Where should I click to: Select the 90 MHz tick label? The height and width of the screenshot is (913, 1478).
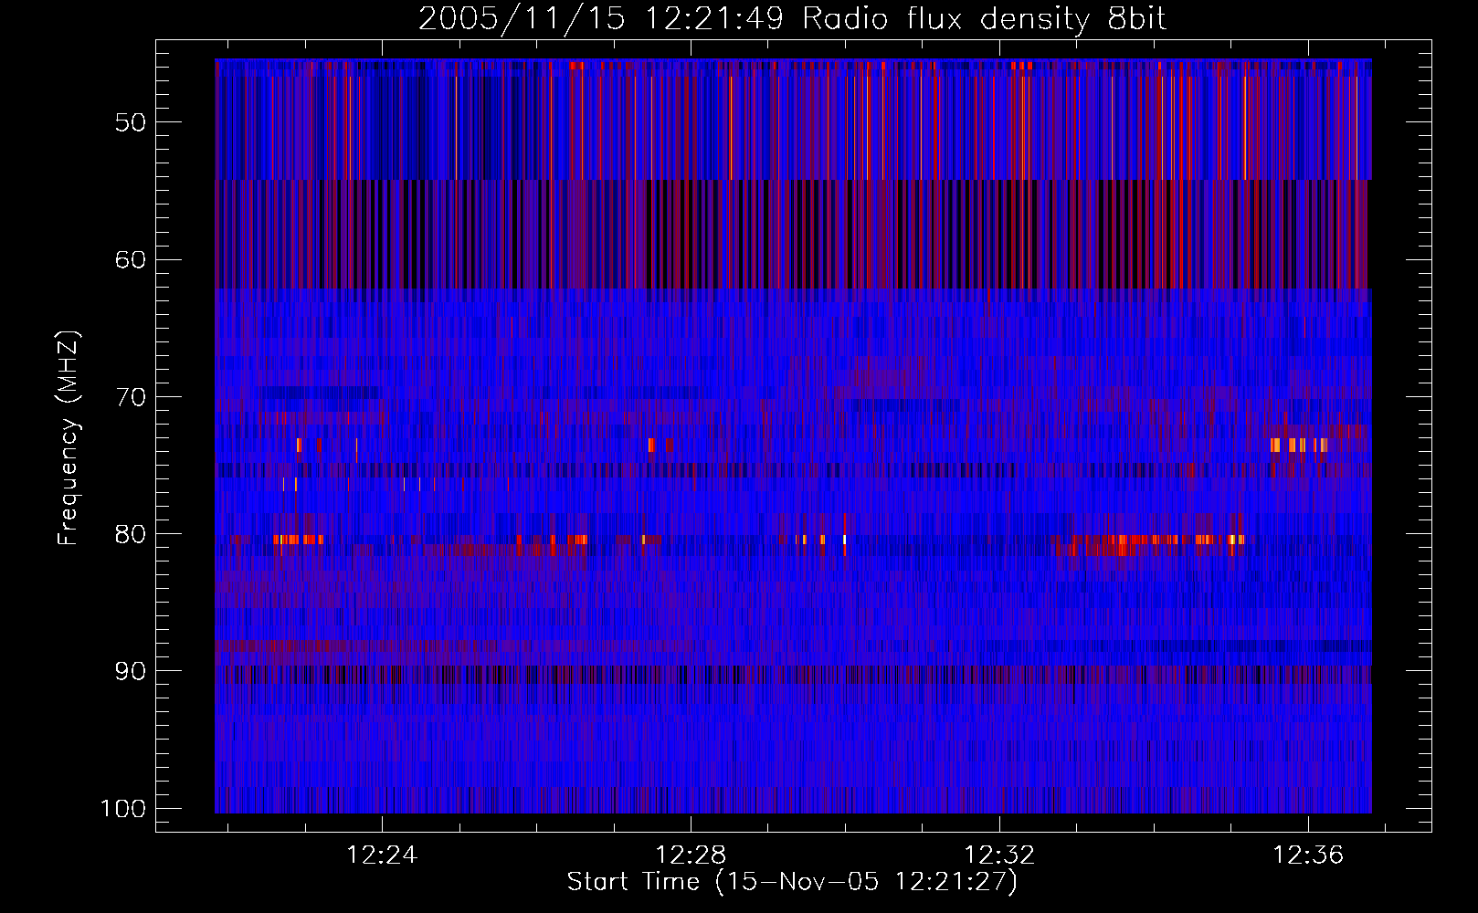(131, 671)
